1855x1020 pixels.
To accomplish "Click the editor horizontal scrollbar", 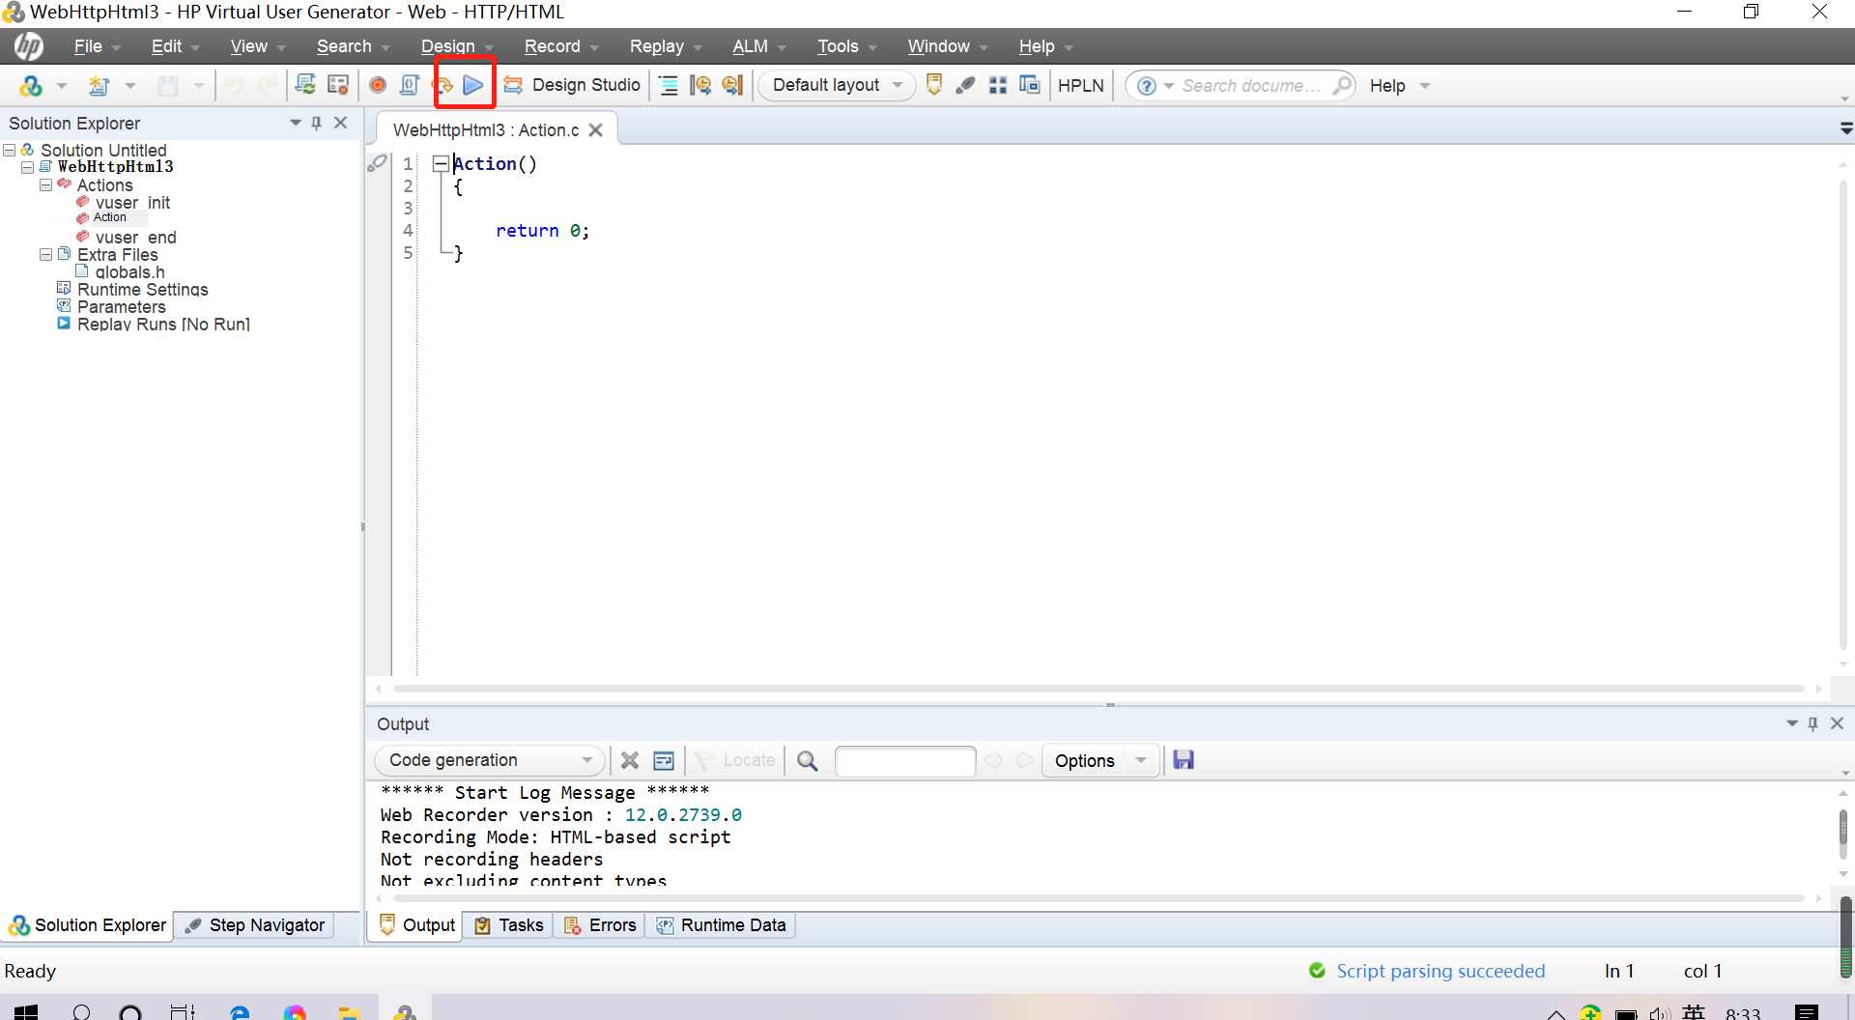I will pyautogui.click(x=1099, y=689).
